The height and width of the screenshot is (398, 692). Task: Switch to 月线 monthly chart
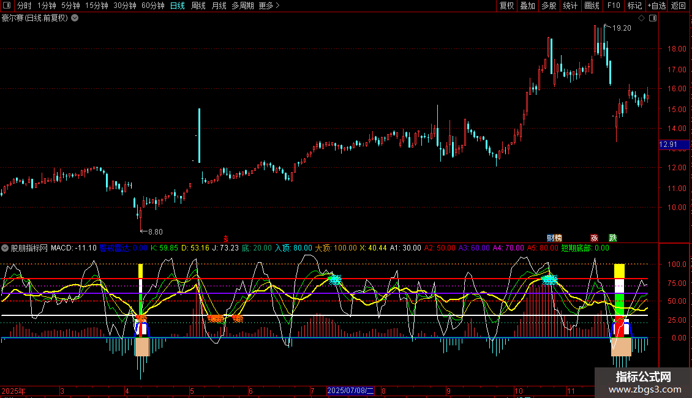tap(219, 6)
